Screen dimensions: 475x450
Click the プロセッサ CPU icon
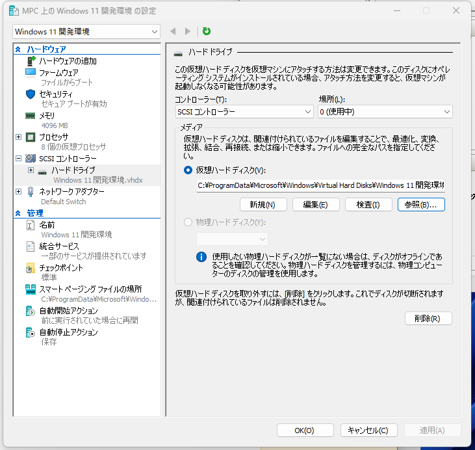[31, 137]
